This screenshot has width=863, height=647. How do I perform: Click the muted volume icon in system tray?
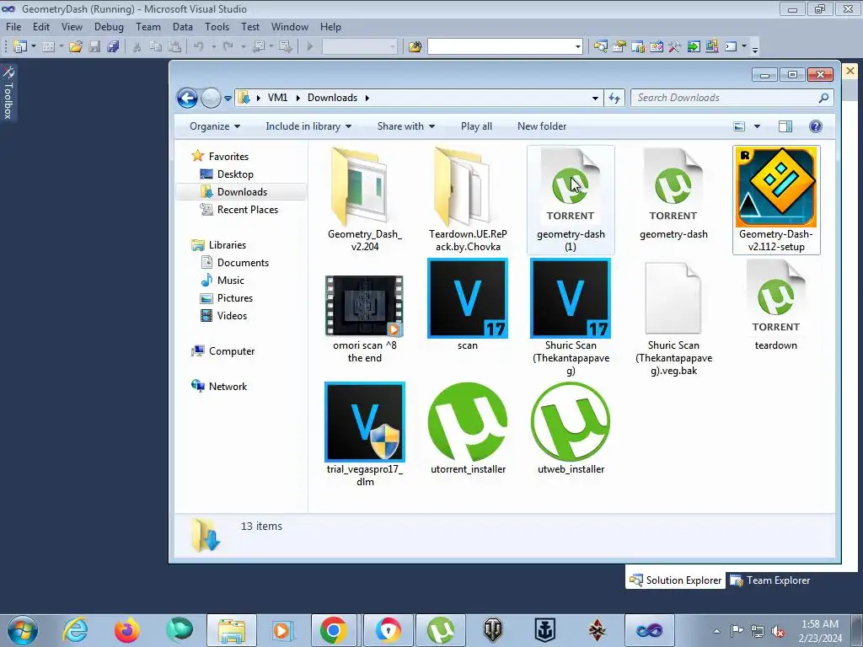tap(778, 631)
